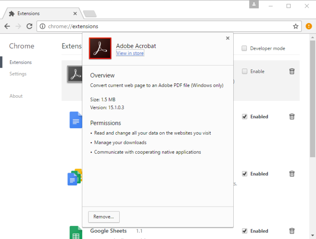Image resolution: width=316 pixels, height=239 pixels.
Task: Click the chrome://extensions address bar
Action: 169,26
